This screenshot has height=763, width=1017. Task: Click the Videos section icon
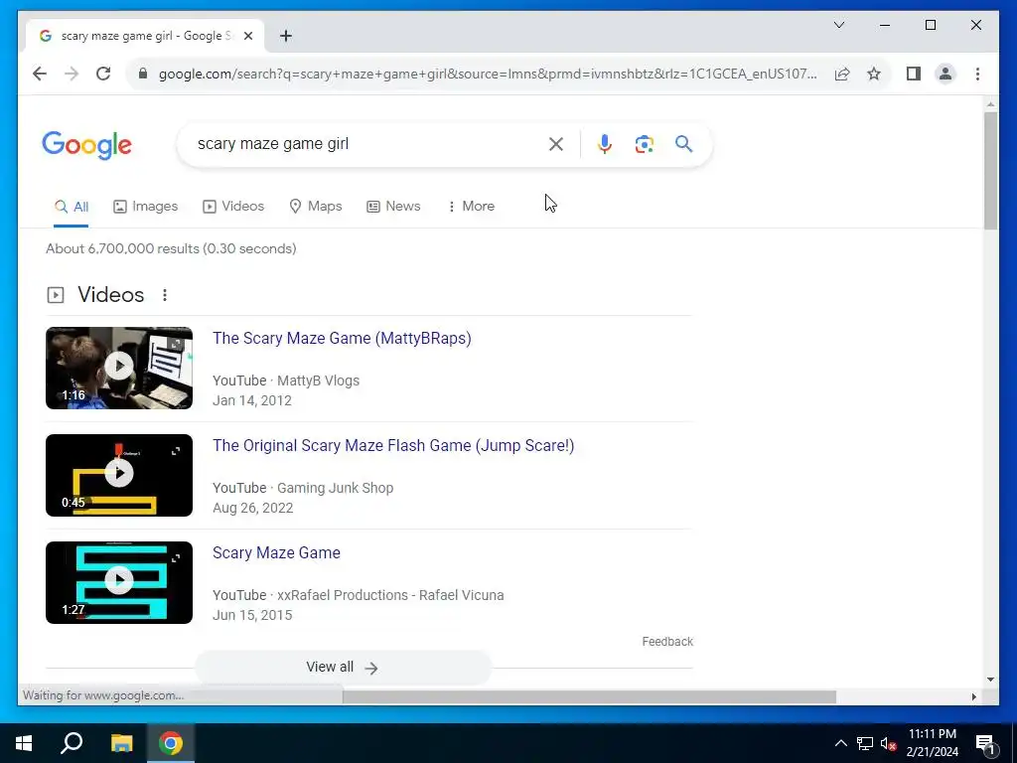[x=56, y=295]
